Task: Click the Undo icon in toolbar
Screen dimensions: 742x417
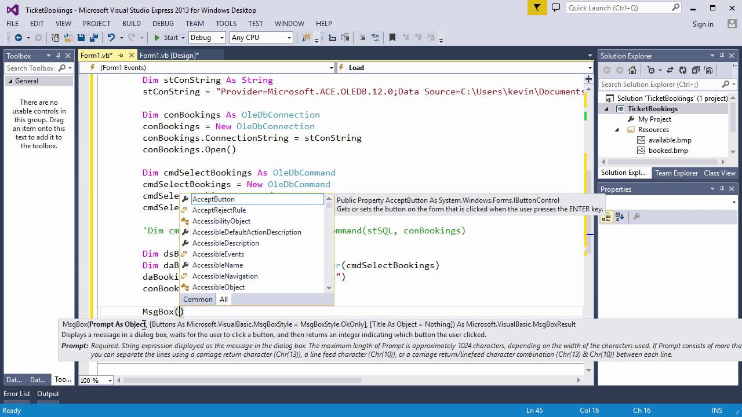Action: point(110,37)
